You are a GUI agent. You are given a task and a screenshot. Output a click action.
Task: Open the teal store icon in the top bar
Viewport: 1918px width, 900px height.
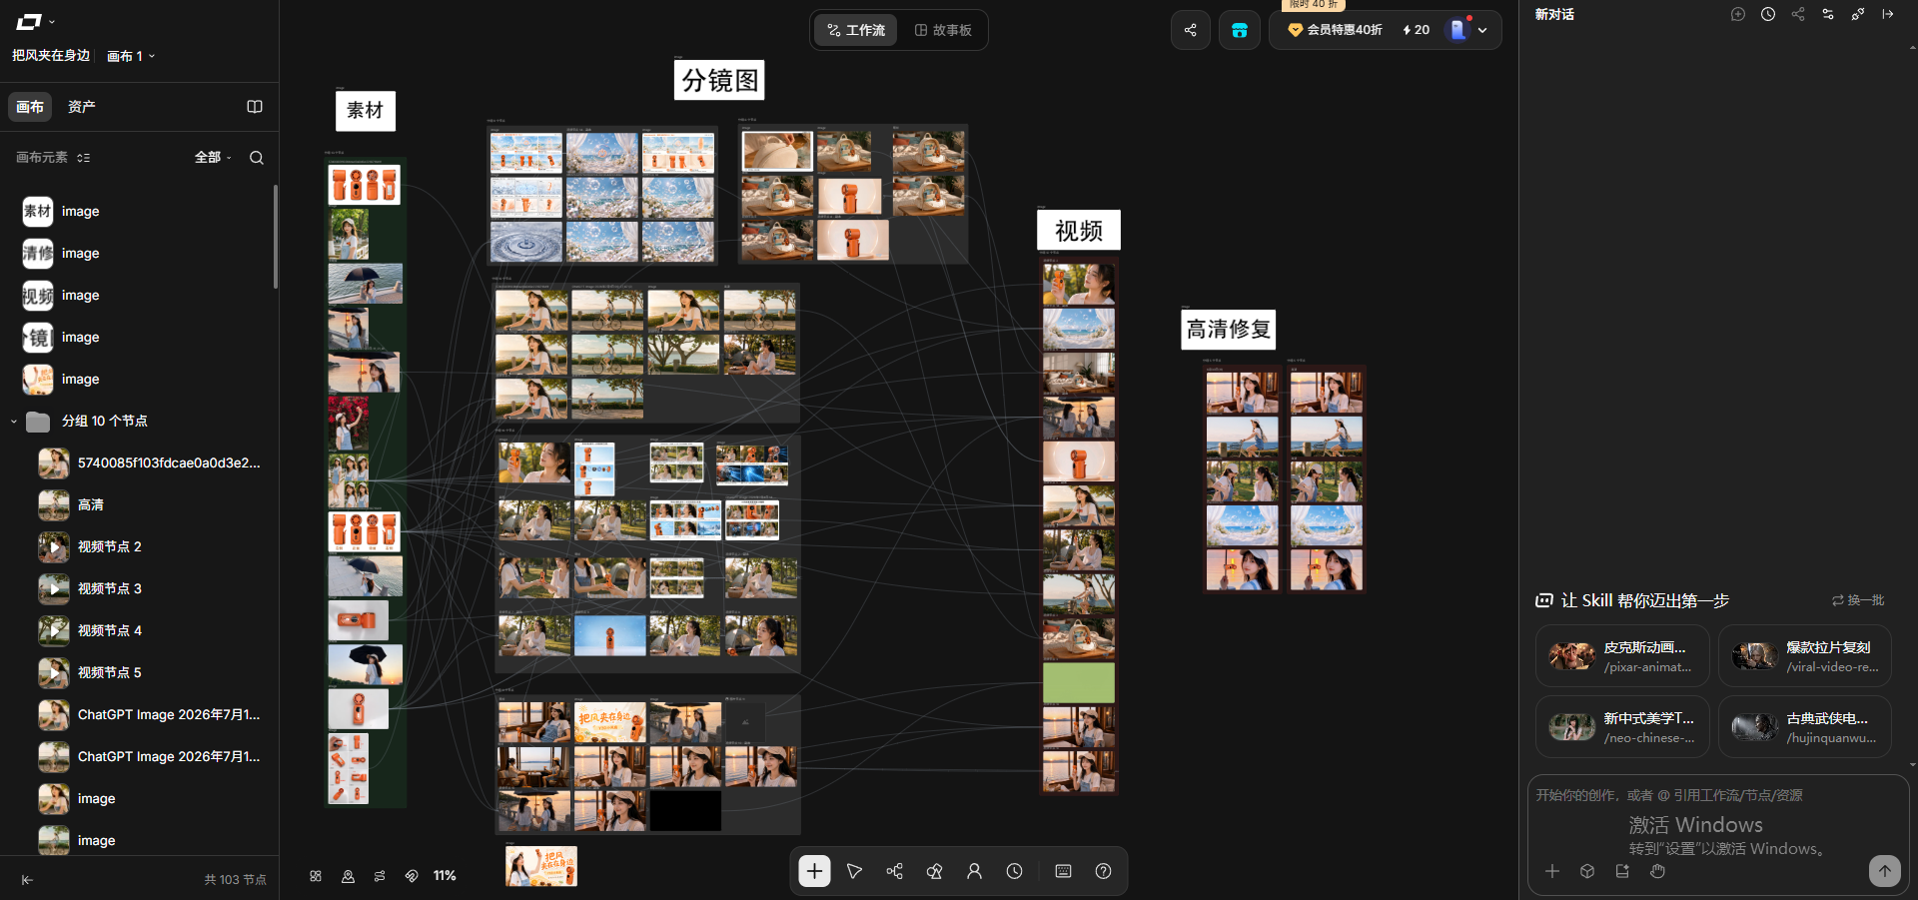1239,30
